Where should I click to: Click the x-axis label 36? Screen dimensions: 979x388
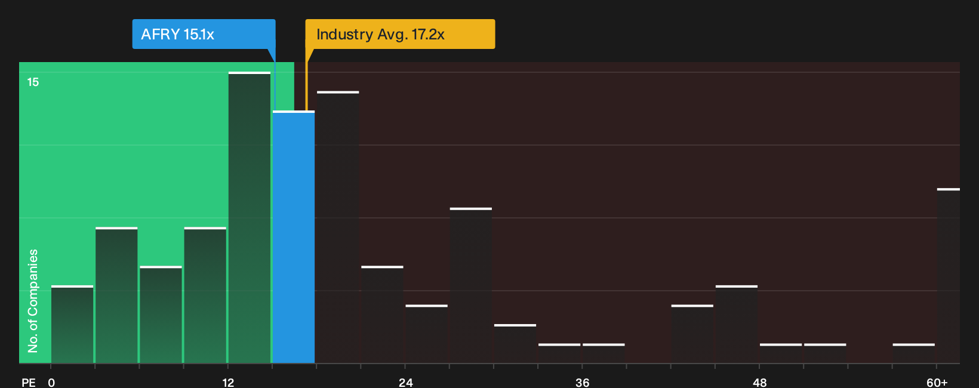(583, 382)
